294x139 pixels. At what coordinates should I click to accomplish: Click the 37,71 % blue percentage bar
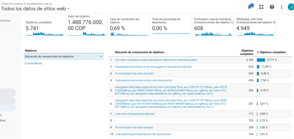261,60
